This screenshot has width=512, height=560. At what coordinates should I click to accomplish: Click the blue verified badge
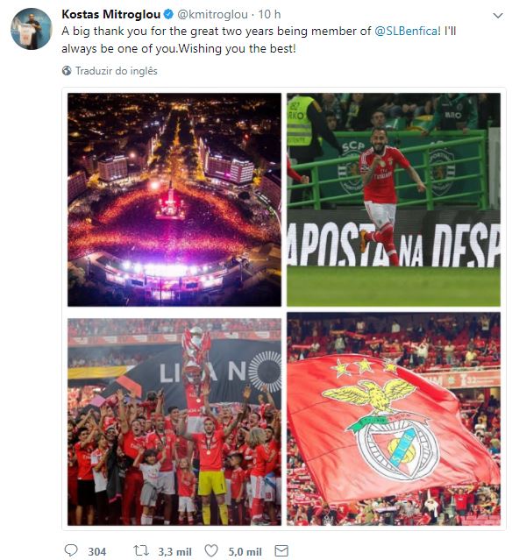pos(168,14)
